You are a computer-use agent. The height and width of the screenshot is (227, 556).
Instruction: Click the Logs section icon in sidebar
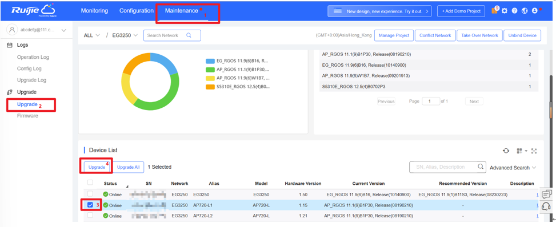(x=10, y=45)
